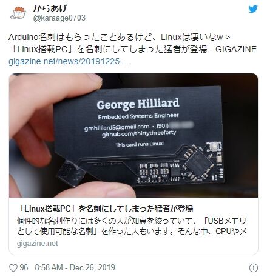This screenshot has height=277, width=267.
Task: Open the @karaage0703 handle link
Action: pyautogui.click(x=59, y=18)
